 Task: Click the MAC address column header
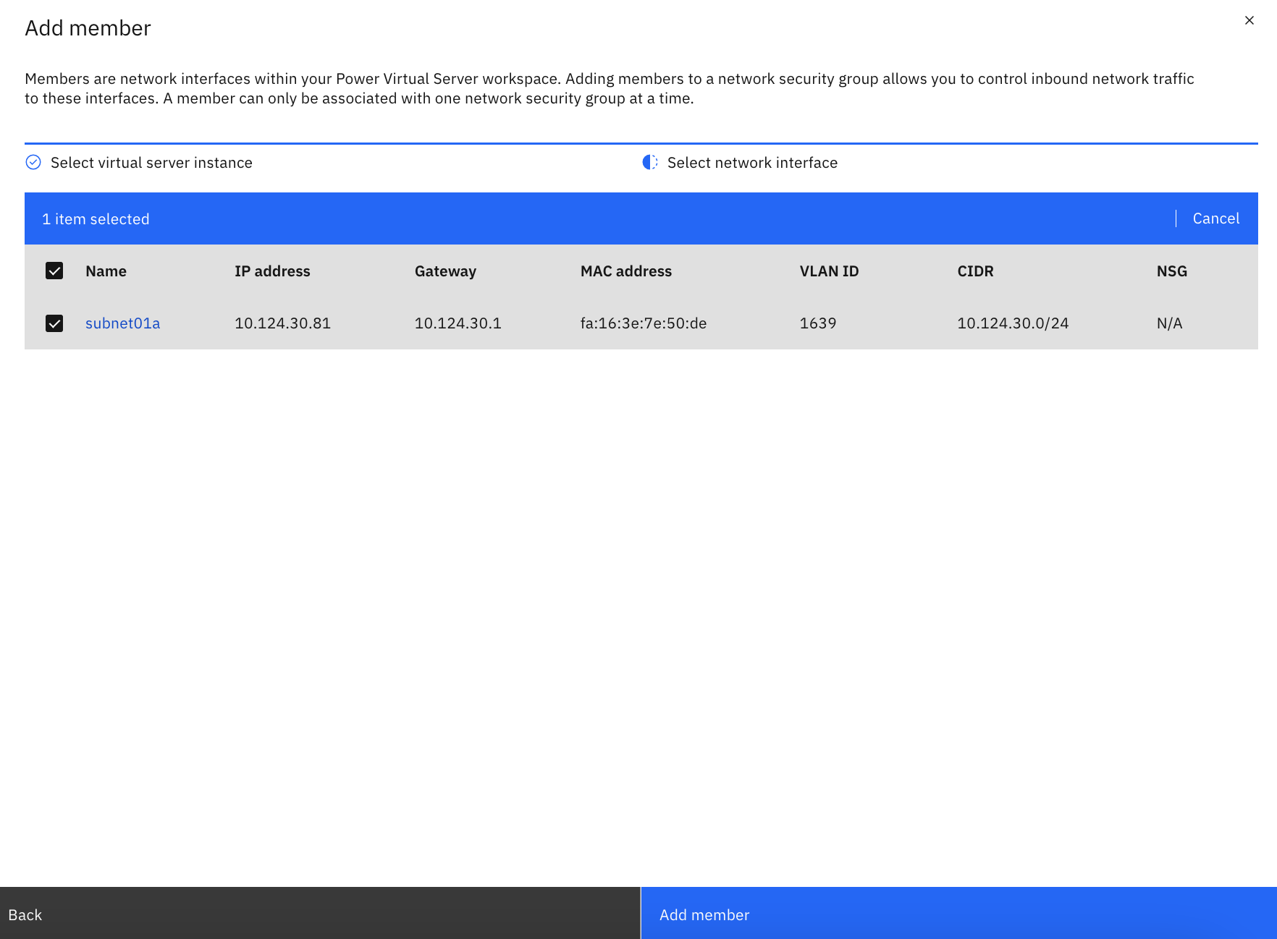click(x=626, y=271)
